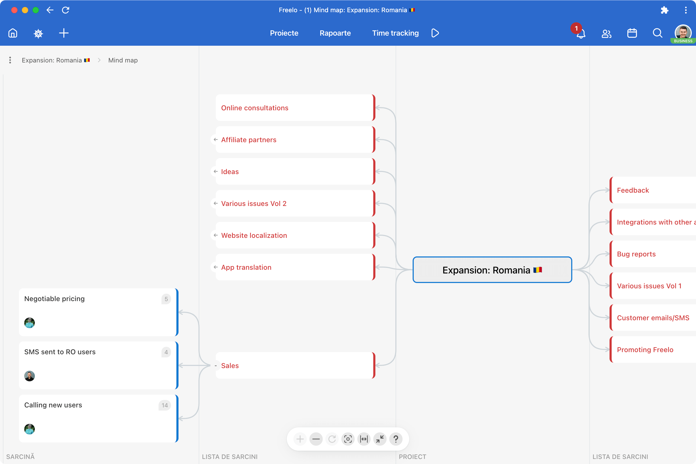Zoom out the mind map with minus

pos(316,439)
